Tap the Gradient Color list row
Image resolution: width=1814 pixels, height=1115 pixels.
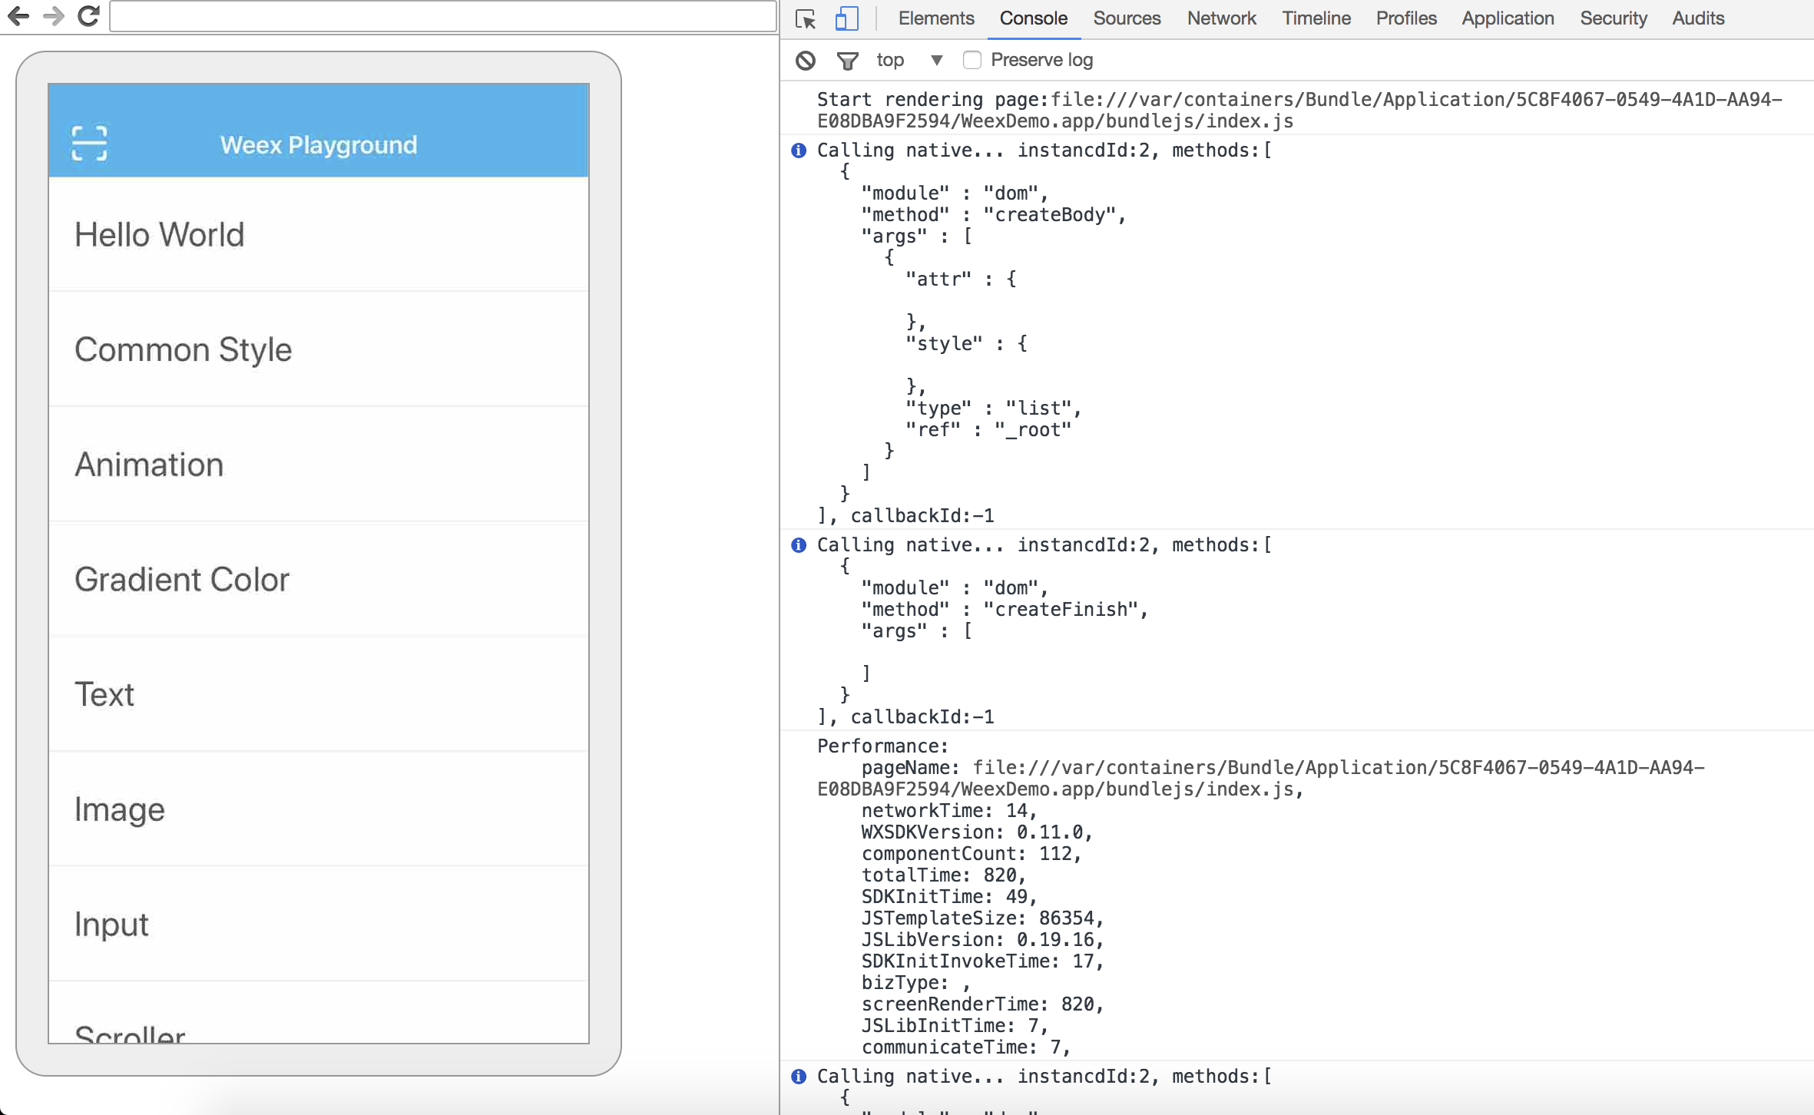pos(319,580)
